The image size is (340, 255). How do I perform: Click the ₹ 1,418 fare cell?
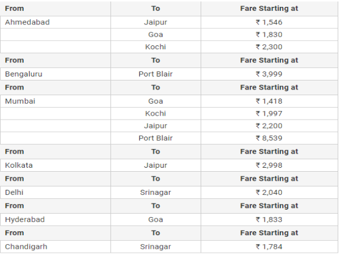[269, 101]
